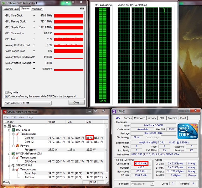Click the GPU Load red history graph
The width and height of the screenshot is (202, 188).
tap(69, 39)
